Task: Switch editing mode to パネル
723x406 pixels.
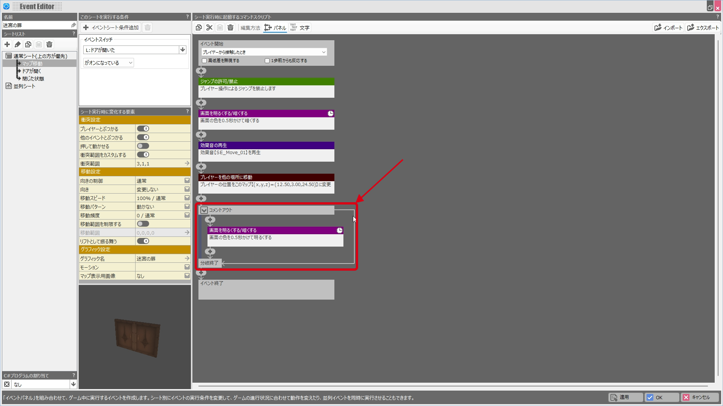Action: coord(275,27)
